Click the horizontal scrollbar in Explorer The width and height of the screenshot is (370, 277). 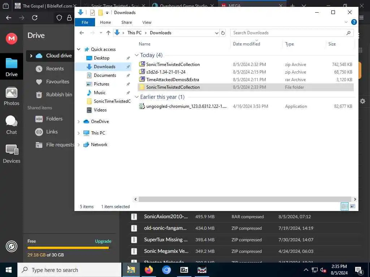pyautogui.click(x=245, y=199)
